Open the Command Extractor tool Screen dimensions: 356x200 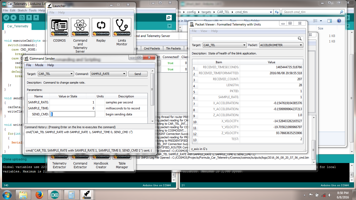80,157
